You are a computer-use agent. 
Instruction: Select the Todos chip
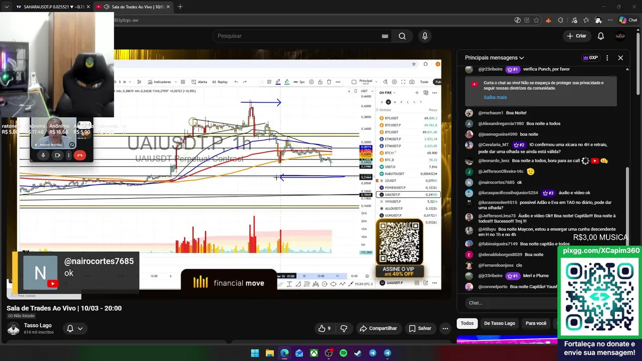(x=467, y=323)
